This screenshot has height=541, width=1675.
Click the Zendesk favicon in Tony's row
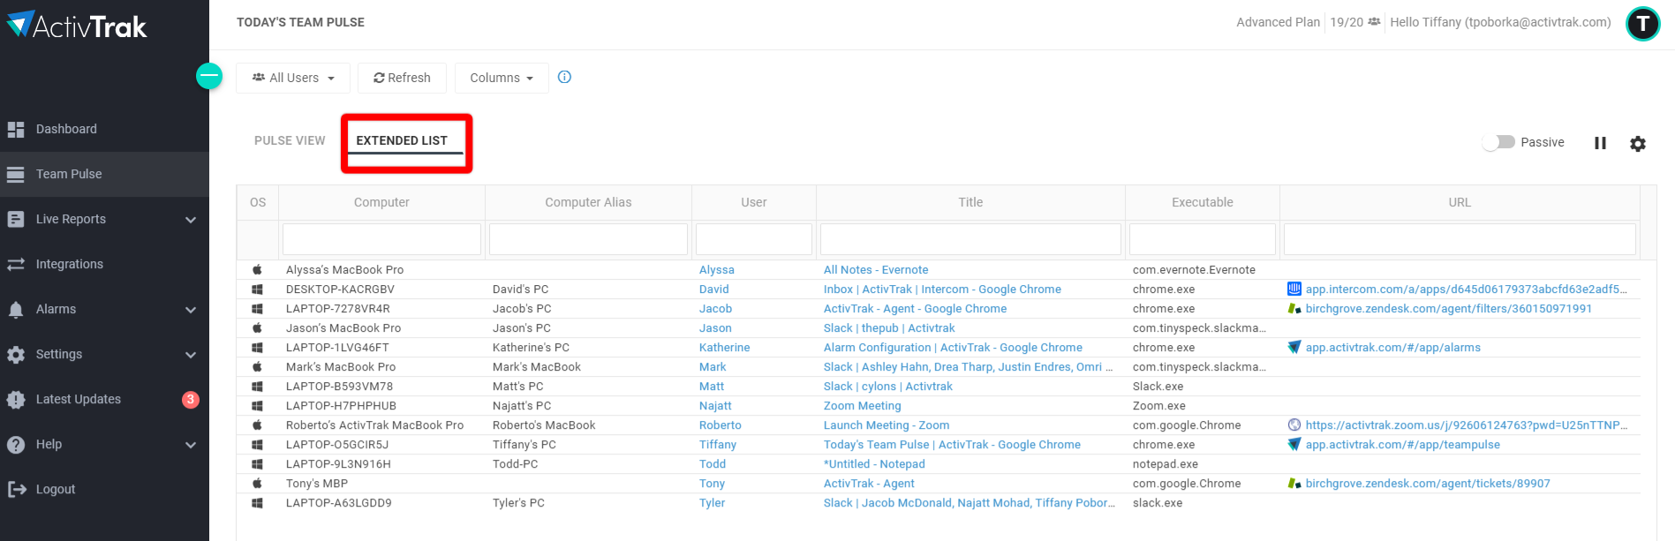tap(1294, 484)
